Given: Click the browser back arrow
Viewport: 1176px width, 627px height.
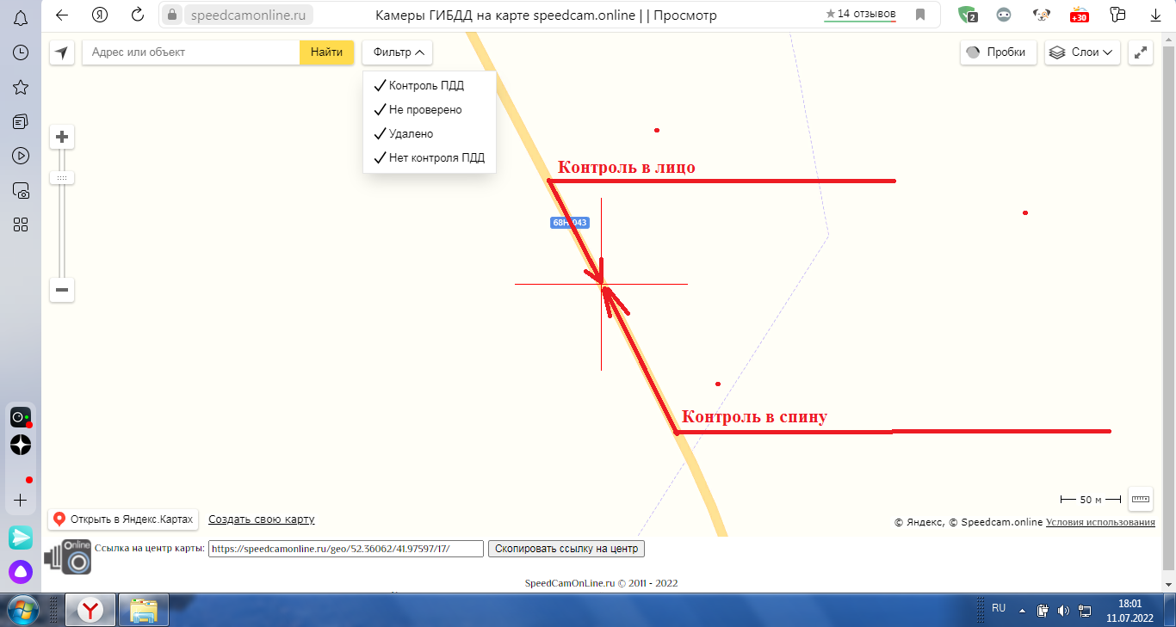Looking at the screenshot, I should [x=62, y=15].
